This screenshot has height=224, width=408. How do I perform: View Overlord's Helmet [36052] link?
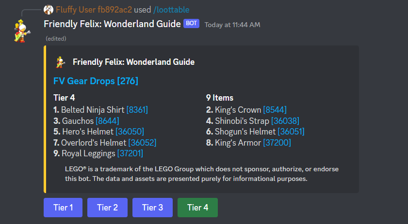(x=142, y=142)
